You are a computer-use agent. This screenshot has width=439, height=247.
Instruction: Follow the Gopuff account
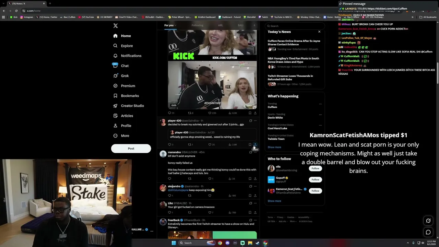(316, 179)
